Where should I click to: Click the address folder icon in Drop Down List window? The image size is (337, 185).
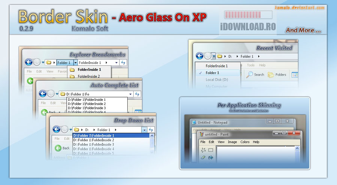click(76, 130)
